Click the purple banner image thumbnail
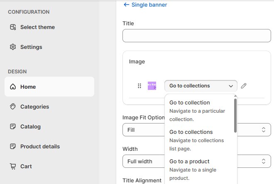Viewport: 274px width, 184px height. click(152, 86)
